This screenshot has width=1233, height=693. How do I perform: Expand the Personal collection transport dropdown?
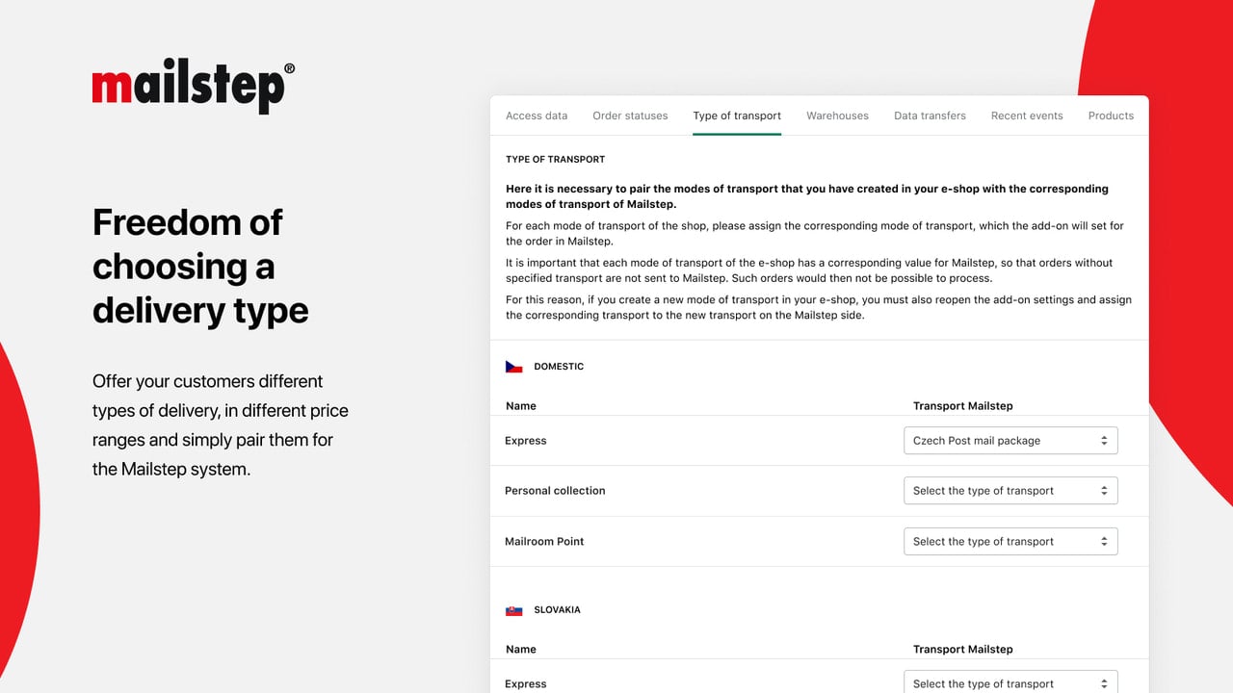coord(1010,491)
